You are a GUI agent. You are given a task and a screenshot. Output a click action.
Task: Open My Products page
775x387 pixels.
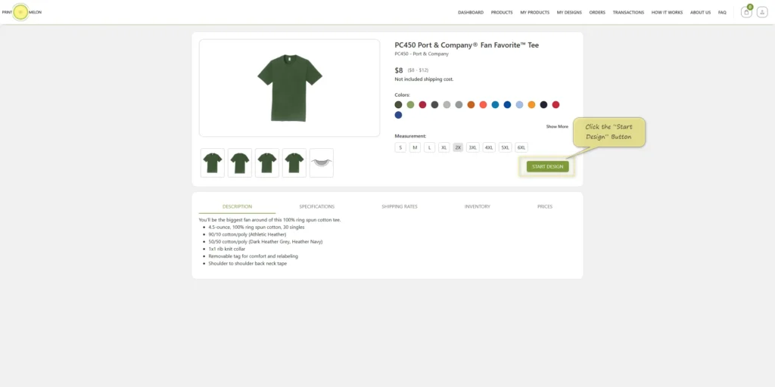pos(535,12)
